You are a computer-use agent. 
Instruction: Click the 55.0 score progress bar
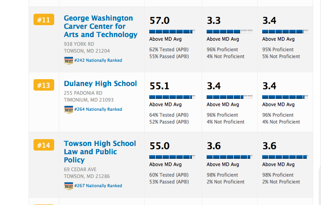pyautogui.click(x=172, y=157)
